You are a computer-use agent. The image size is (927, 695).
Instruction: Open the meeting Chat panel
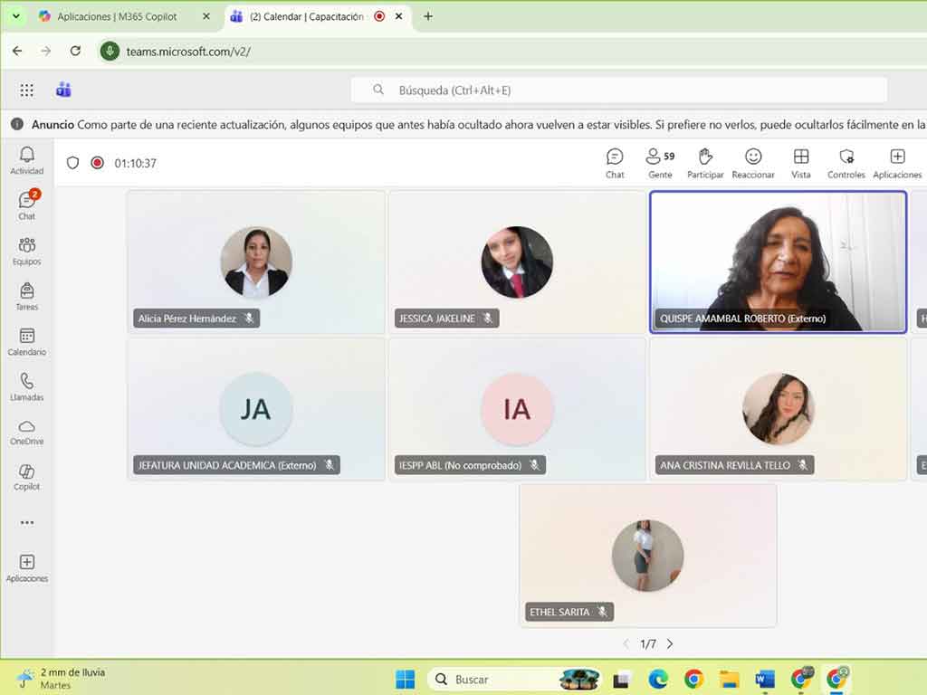click(x=615, y=163)
